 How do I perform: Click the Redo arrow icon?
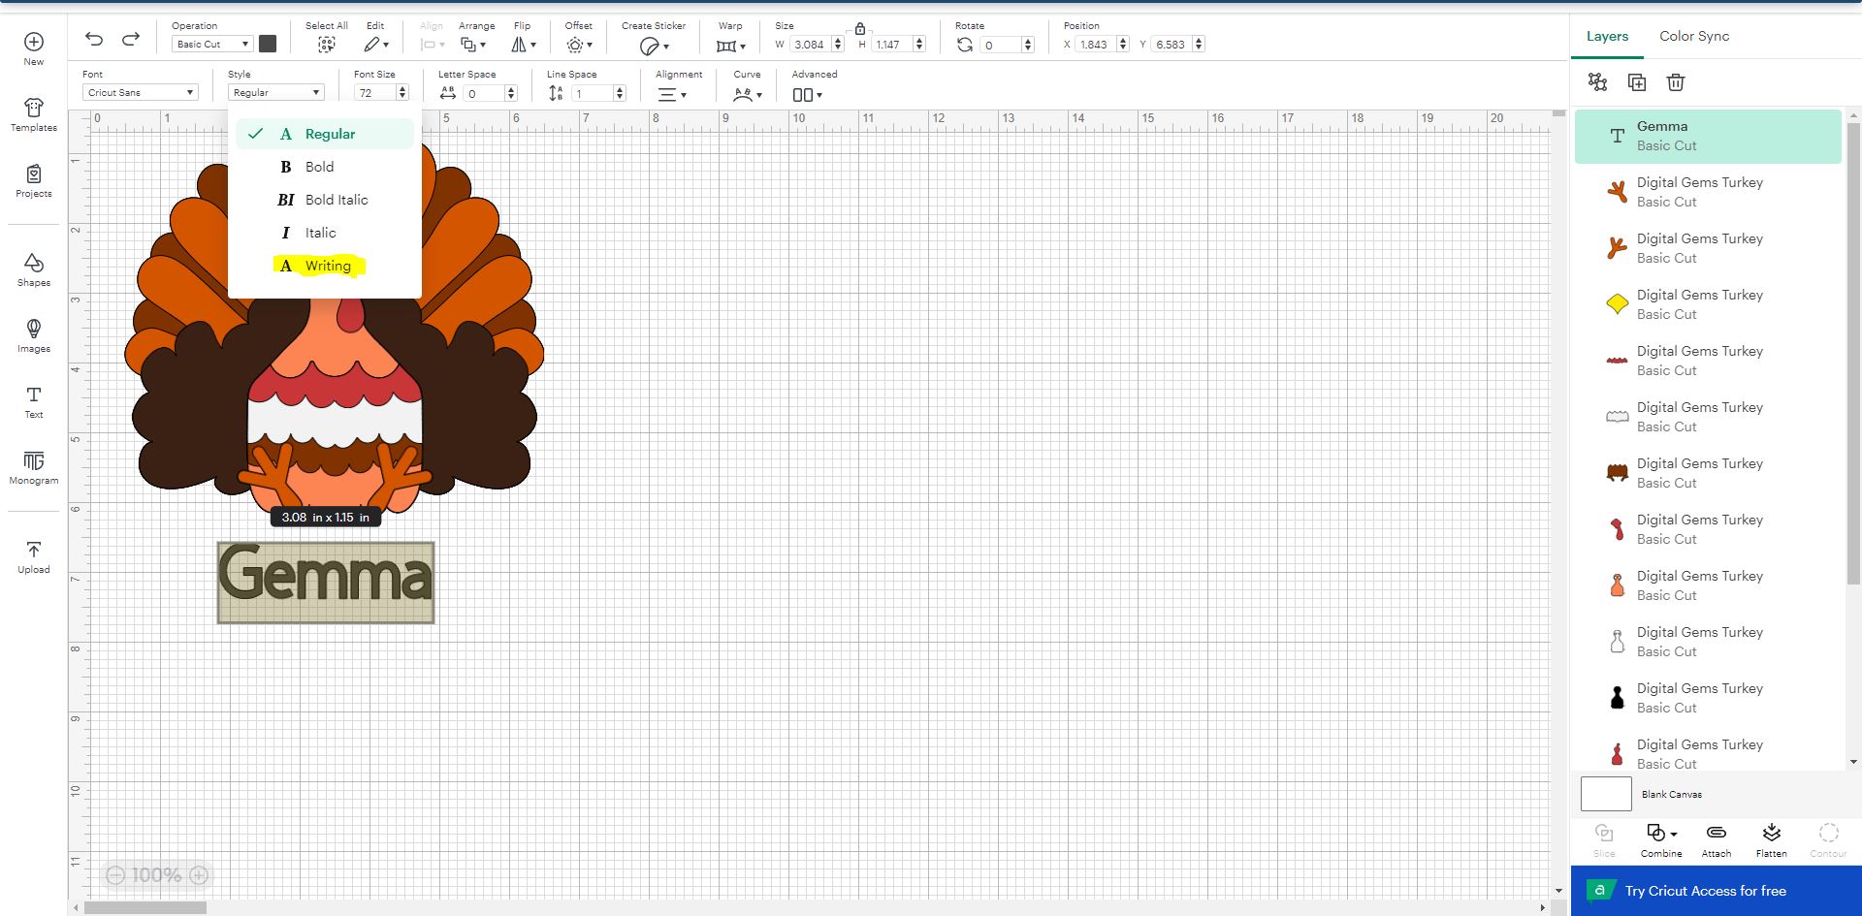[131, 39]
